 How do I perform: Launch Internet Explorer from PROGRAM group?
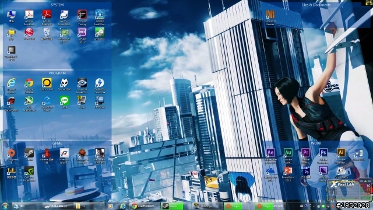point(12,86)
